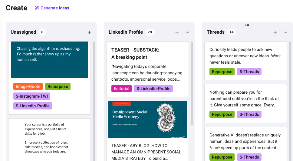Grab the drag handle above Threads column

click(247, 25)
